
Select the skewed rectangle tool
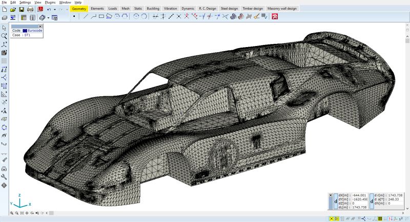pyautogui.click(x=109, y=16)
